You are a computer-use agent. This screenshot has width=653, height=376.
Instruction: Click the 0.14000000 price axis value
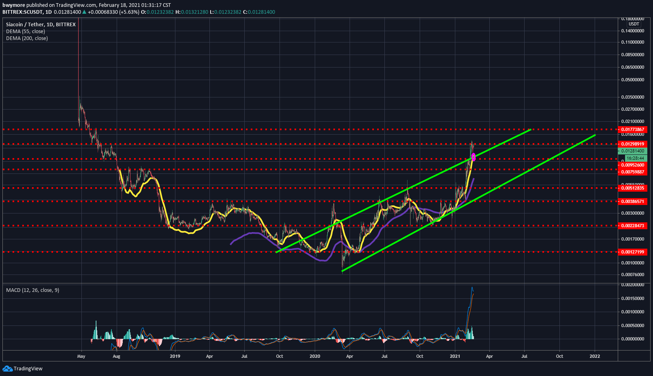632,31
